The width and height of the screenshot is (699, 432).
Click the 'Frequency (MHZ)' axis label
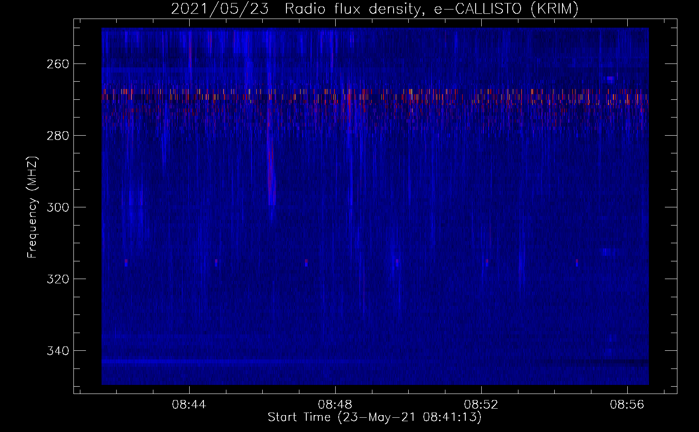32,207
